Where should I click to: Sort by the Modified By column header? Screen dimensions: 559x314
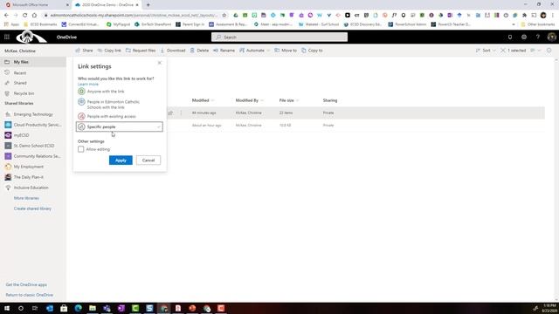point(249,100)
